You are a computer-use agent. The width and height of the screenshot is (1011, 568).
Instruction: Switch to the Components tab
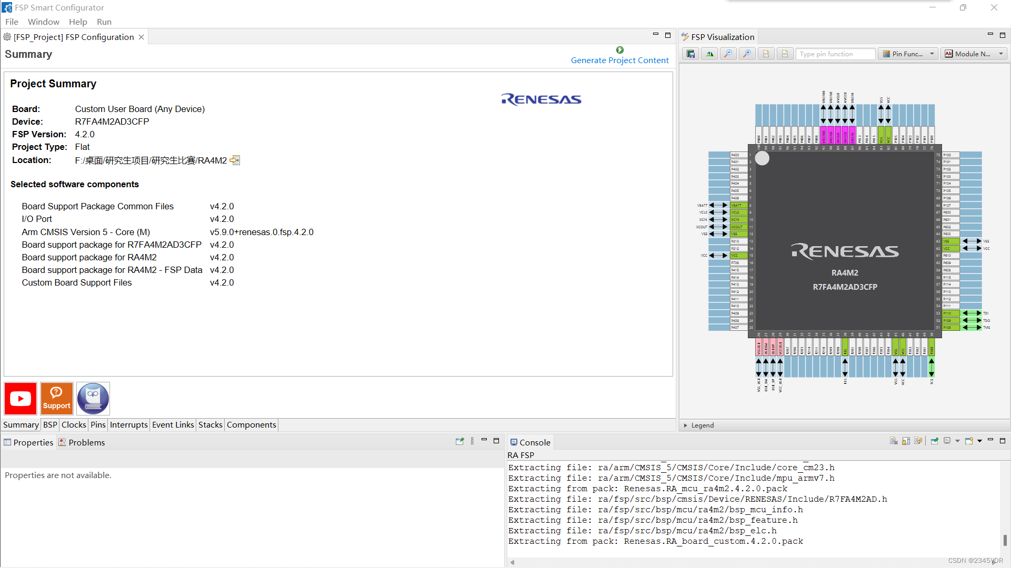[252, 425]
